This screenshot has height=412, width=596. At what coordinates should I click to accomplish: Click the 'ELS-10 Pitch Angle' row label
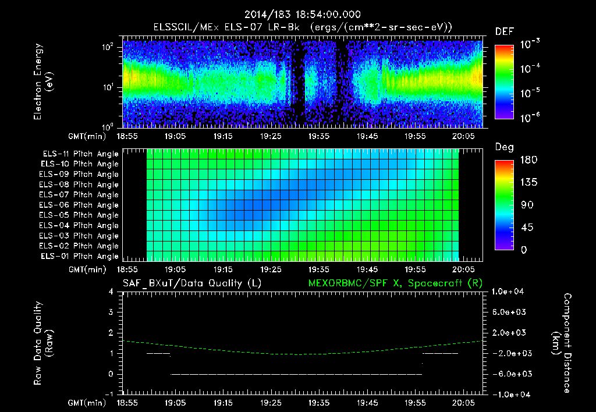tap(80, 164)
